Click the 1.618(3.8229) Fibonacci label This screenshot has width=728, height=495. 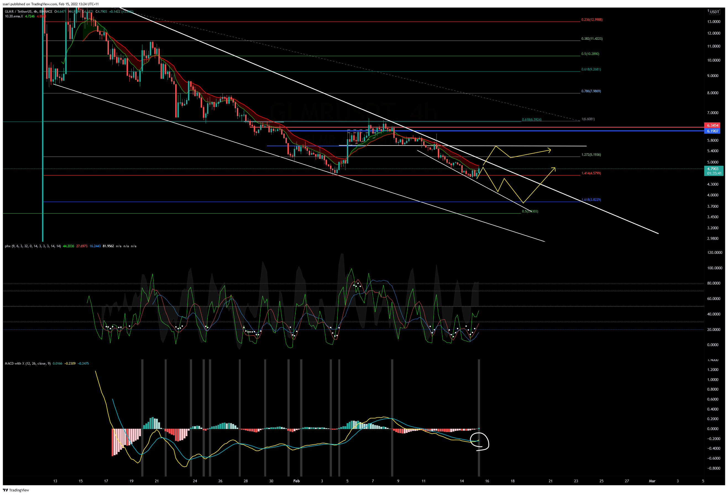(591, 199)
